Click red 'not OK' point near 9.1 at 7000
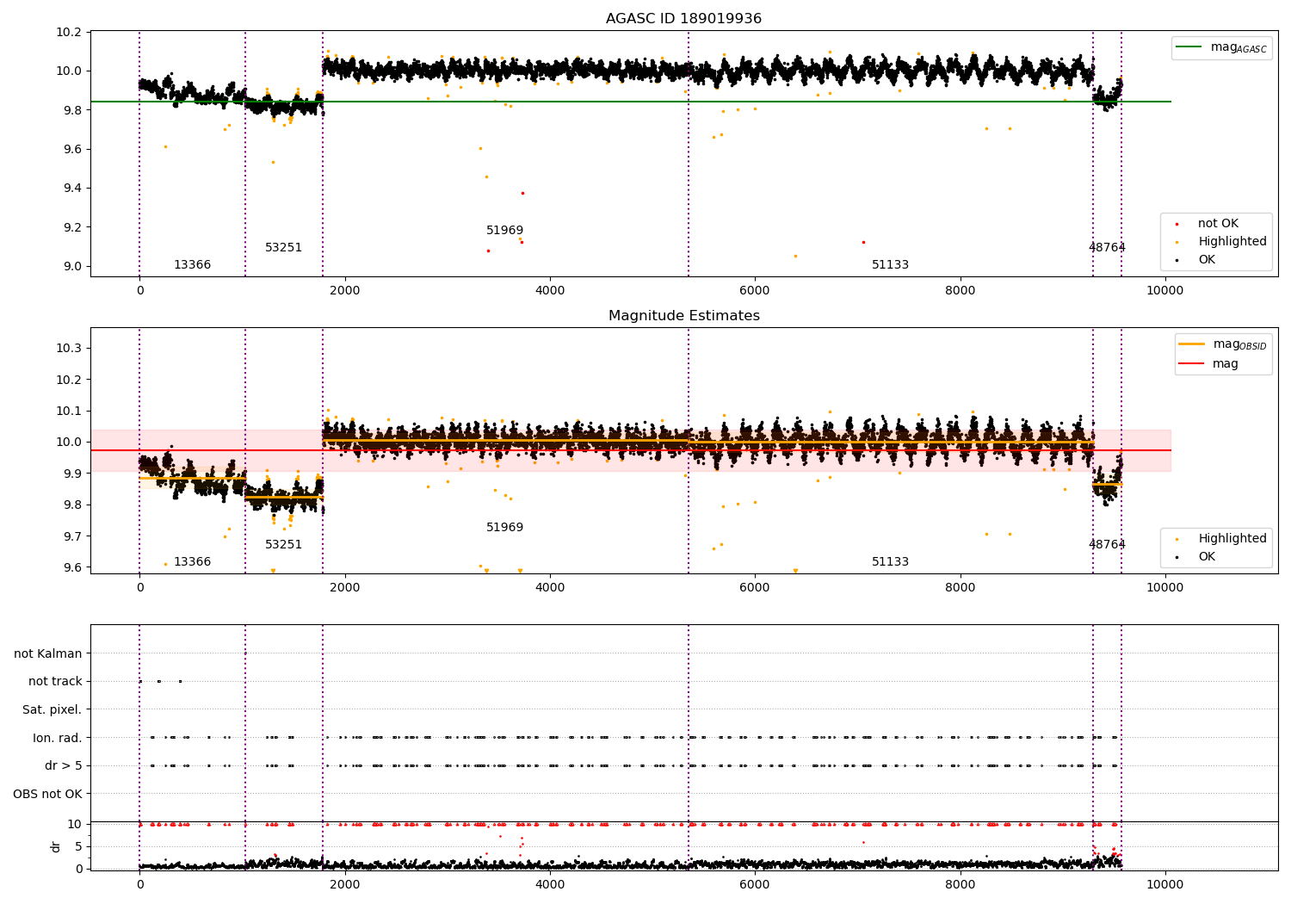1291x904 pixels. point(863,242)
